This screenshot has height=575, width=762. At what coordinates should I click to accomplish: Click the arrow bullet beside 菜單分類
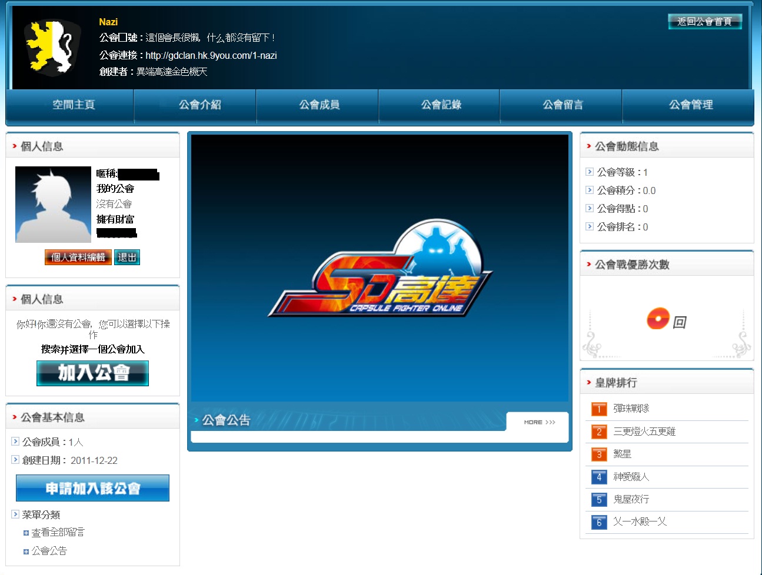pos(15,514)
